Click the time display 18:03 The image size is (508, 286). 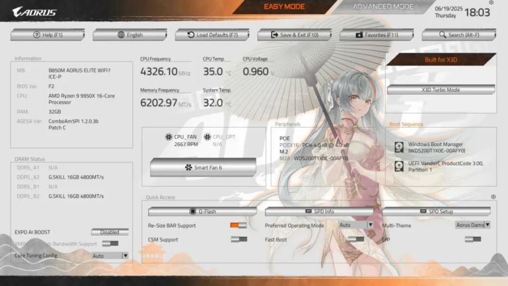pos(477,12)
